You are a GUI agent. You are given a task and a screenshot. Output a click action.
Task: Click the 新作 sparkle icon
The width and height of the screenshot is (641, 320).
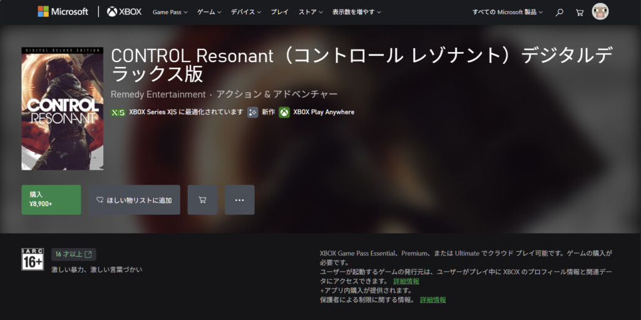tap(253, 113)
